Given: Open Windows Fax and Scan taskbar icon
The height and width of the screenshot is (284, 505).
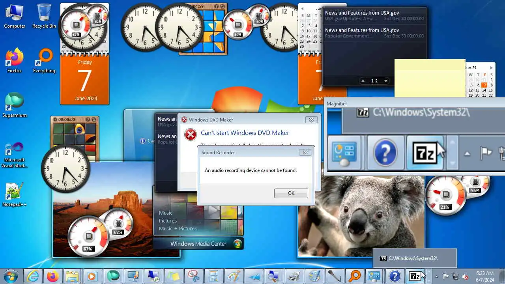Looking at the screenshot, I should point(294,277).
